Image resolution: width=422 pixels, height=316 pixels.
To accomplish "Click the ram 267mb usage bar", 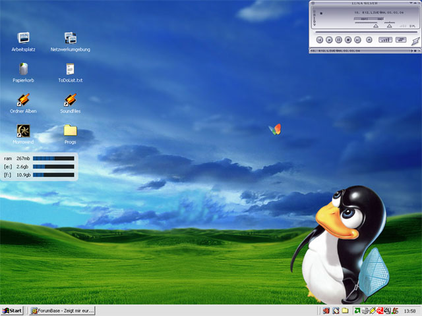I will point(53,159).
